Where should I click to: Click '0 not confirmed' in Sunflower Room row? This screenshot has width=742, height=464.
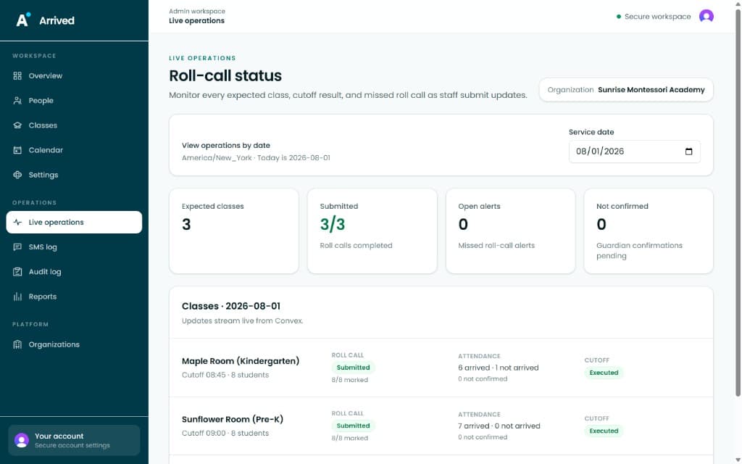point(483,437)
